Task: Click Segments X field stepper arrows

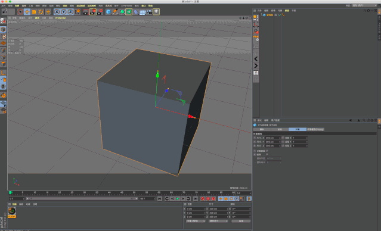Action: (x=307, y=138)
